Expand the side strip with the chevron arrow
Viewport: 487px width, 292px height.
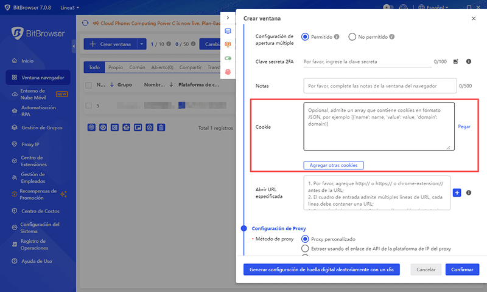228,18
